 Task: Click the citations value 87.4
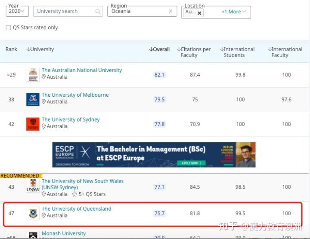point(195,75)
